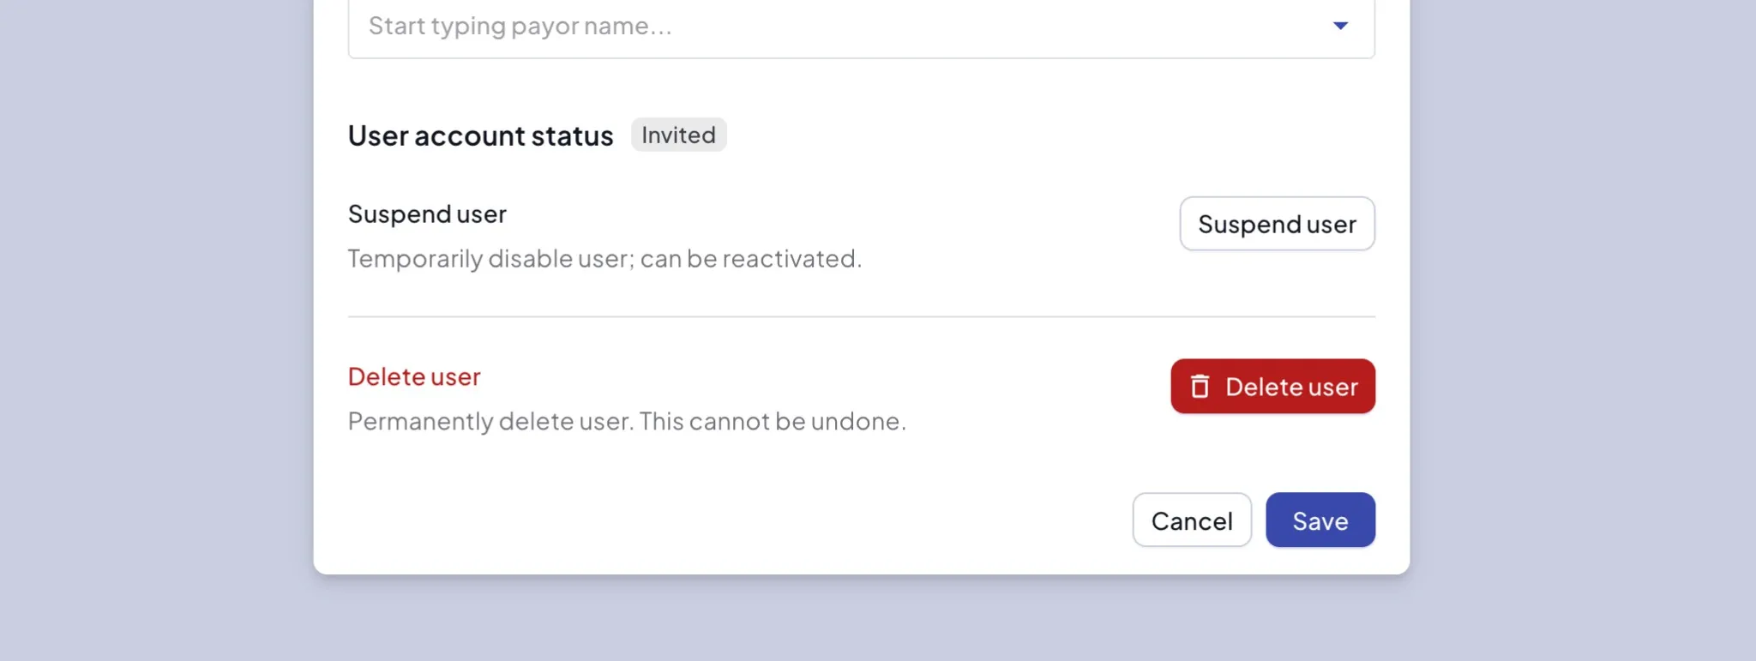Save the user account changes
The image size is (1756, 661).
coord(1320,520)
